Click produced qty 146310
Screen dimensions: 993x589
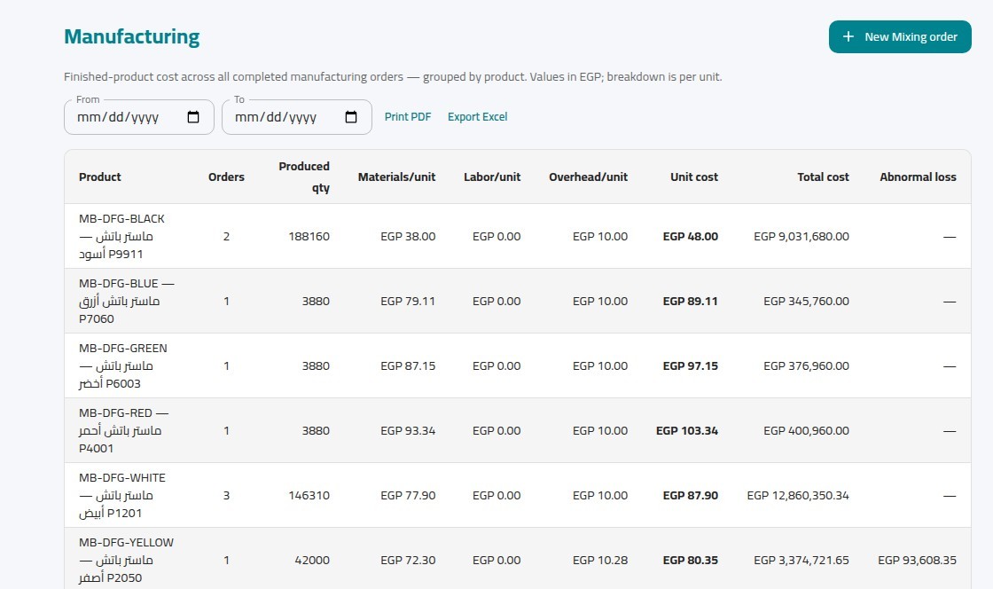click(309, 495)
